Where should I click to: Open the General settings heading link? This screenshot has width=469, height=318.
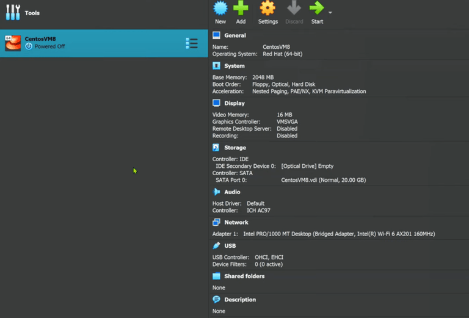pos(235,35)
